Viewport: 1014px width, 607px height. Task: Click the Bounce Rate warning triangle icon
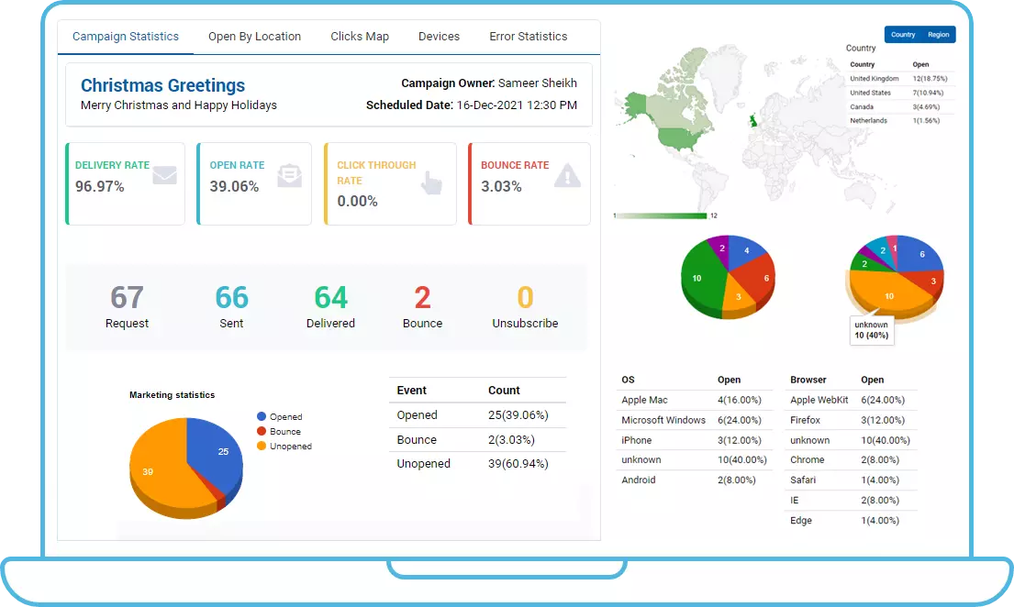coord(567,176)
